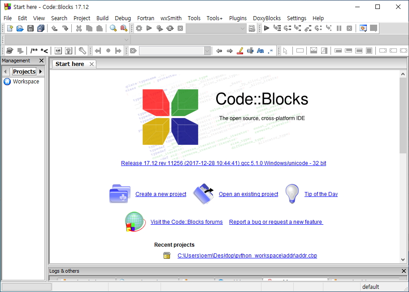Click inside the incremental search field
Viewport: 409px width, 292px height.
[172, 51]
